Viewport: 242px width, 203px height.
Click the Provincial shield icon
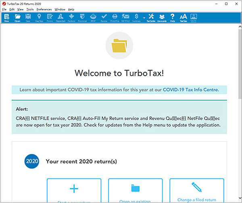click(82, 18)
